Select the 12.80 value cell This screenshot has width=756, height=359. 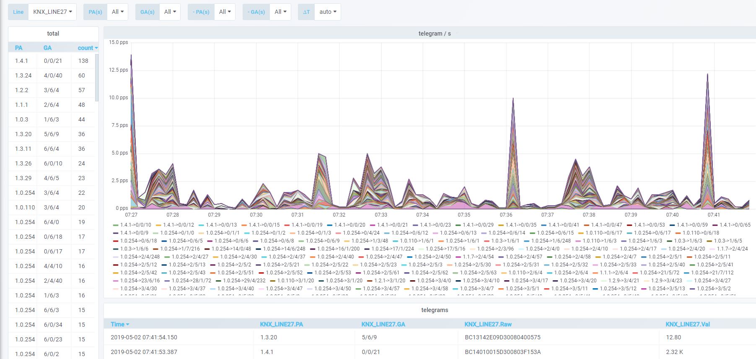(673, 337)
